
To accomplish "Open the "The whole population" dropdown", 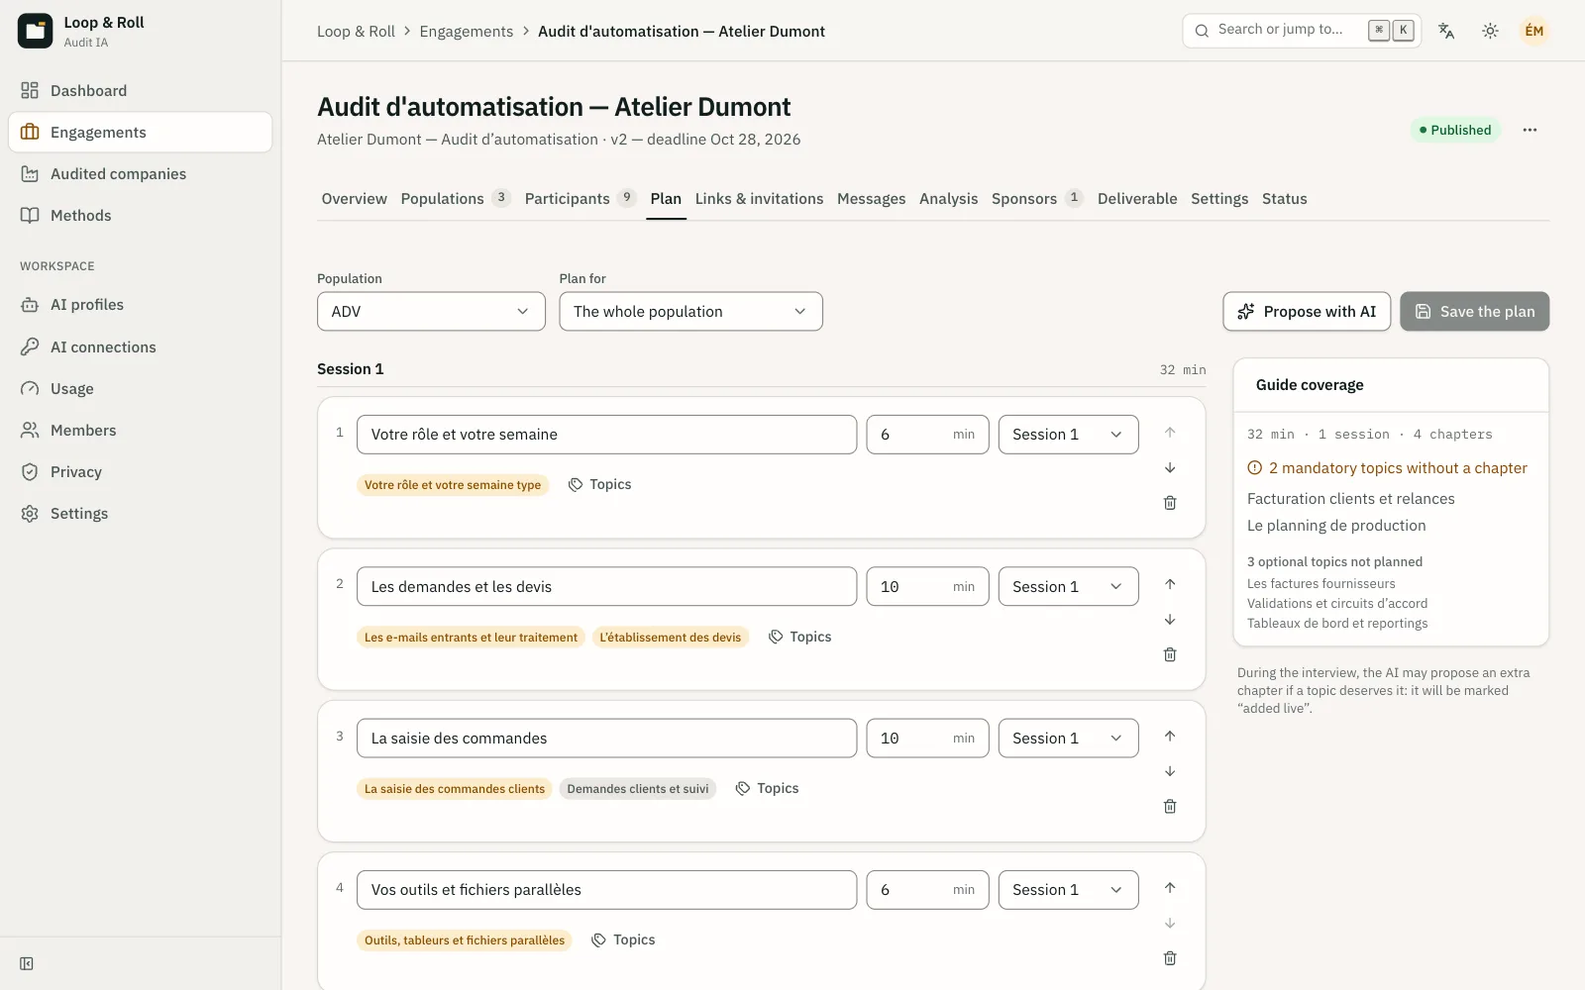I will [690, 311].
